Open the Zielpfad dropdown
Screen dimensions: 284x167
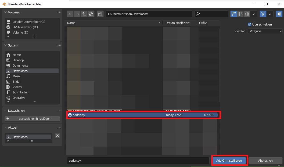coord(265,31)
